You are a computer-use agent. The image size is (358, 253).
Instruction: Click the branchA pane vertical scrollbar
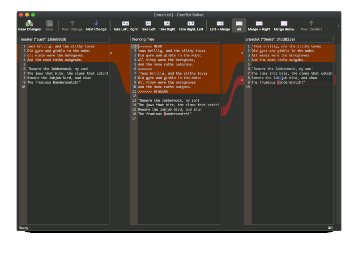click(x=338, y=134)
